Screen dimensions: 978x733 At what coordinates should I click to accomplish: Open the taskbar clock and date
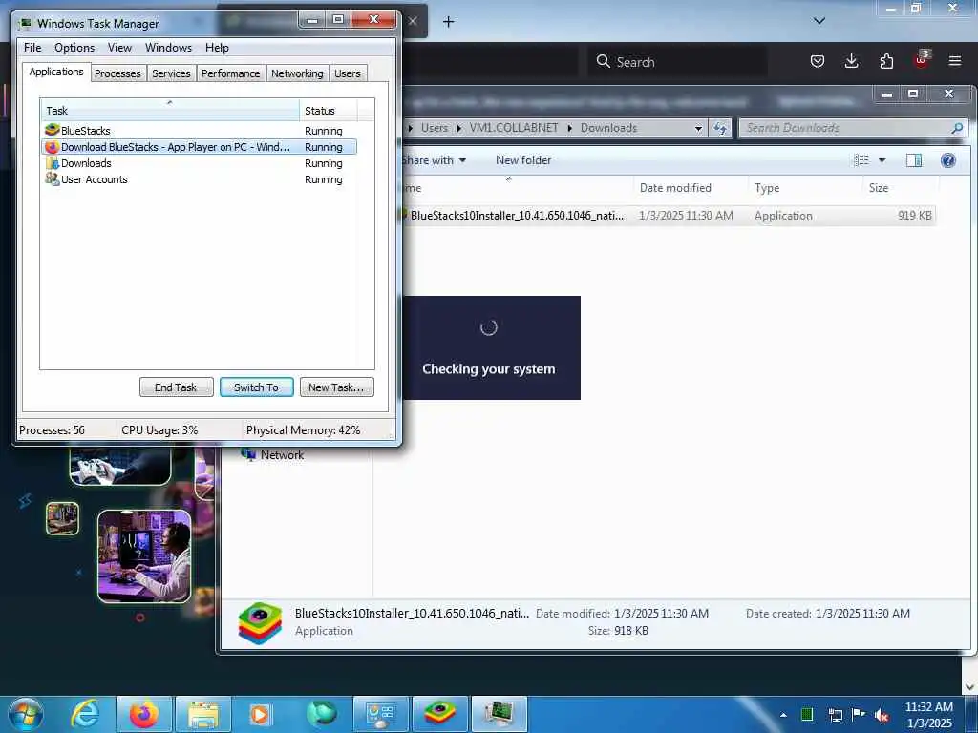pyautogui.click(x=928, y=715)
